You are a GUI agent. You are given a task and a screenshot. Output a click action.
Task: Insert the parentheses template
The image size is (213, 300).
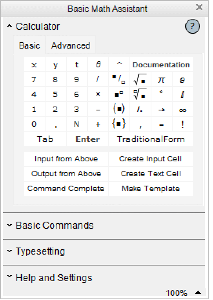[119, 109]
